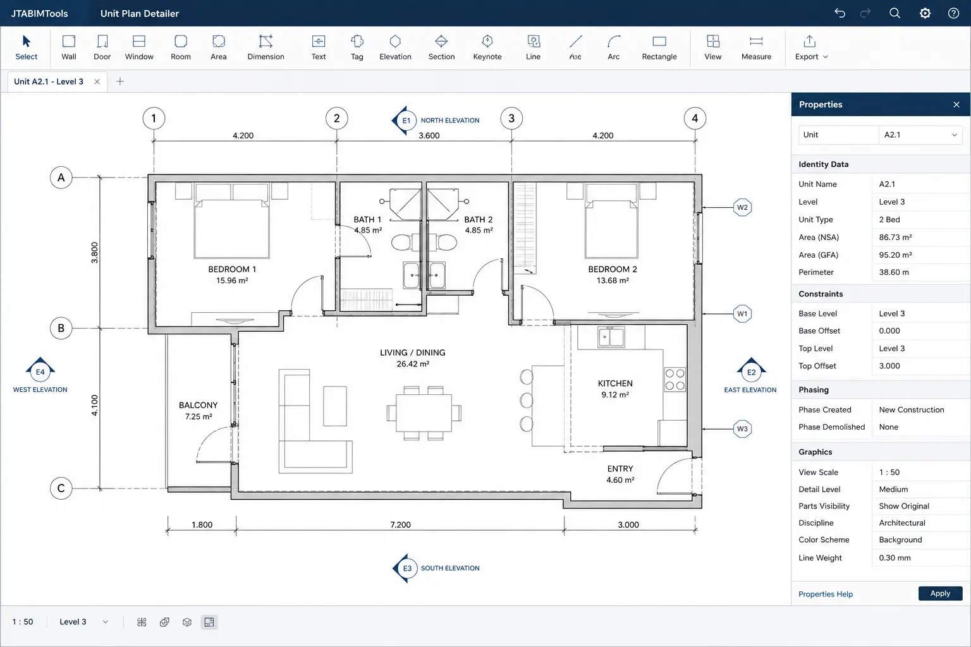The height and width of the screenshot is (647, 971).
Task: Choose the Arc tool
Action: (x=613, y=47)
